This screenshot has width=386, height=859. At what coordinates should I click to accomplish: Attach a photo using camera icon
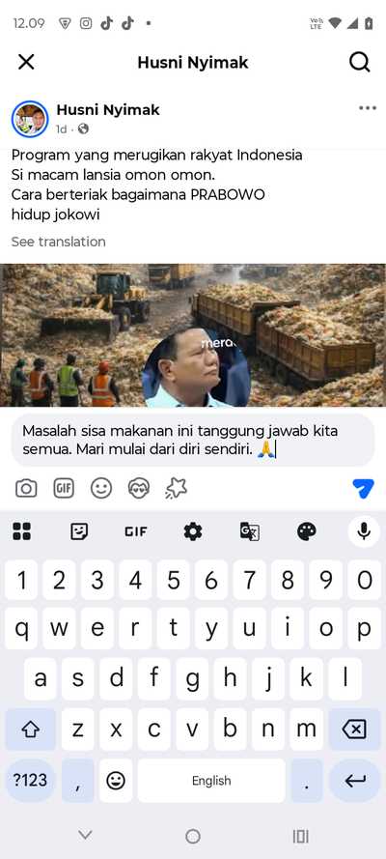pyautogui.click(x=26, y=488)
